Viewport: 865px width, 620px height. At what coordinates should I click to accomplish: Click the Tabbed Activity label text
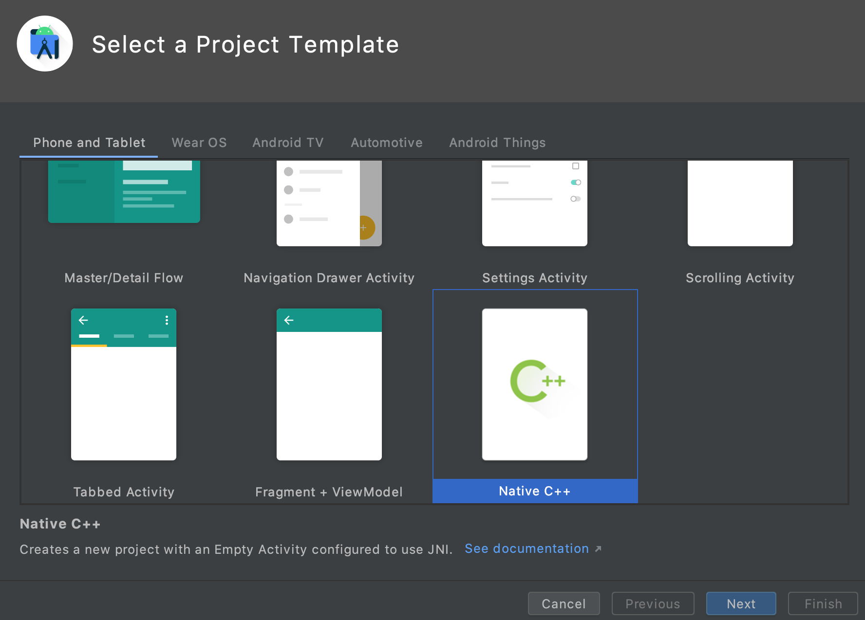(x=124, y=492)
